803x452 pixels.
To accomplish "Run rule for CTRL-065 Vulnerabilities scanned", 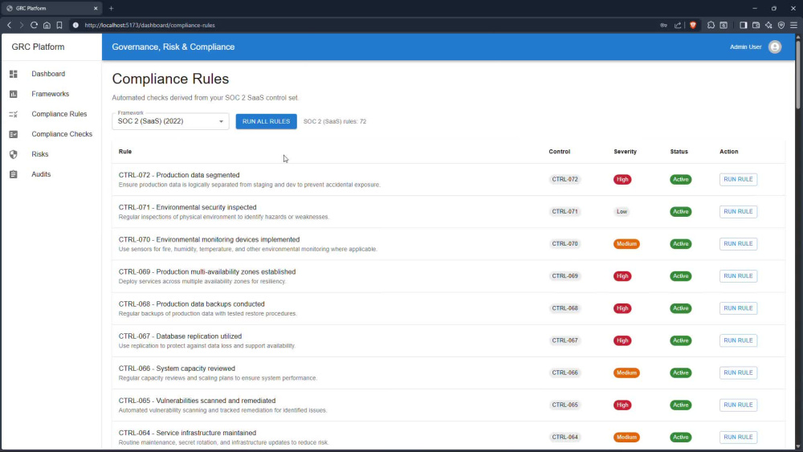I will click(738, 405).
